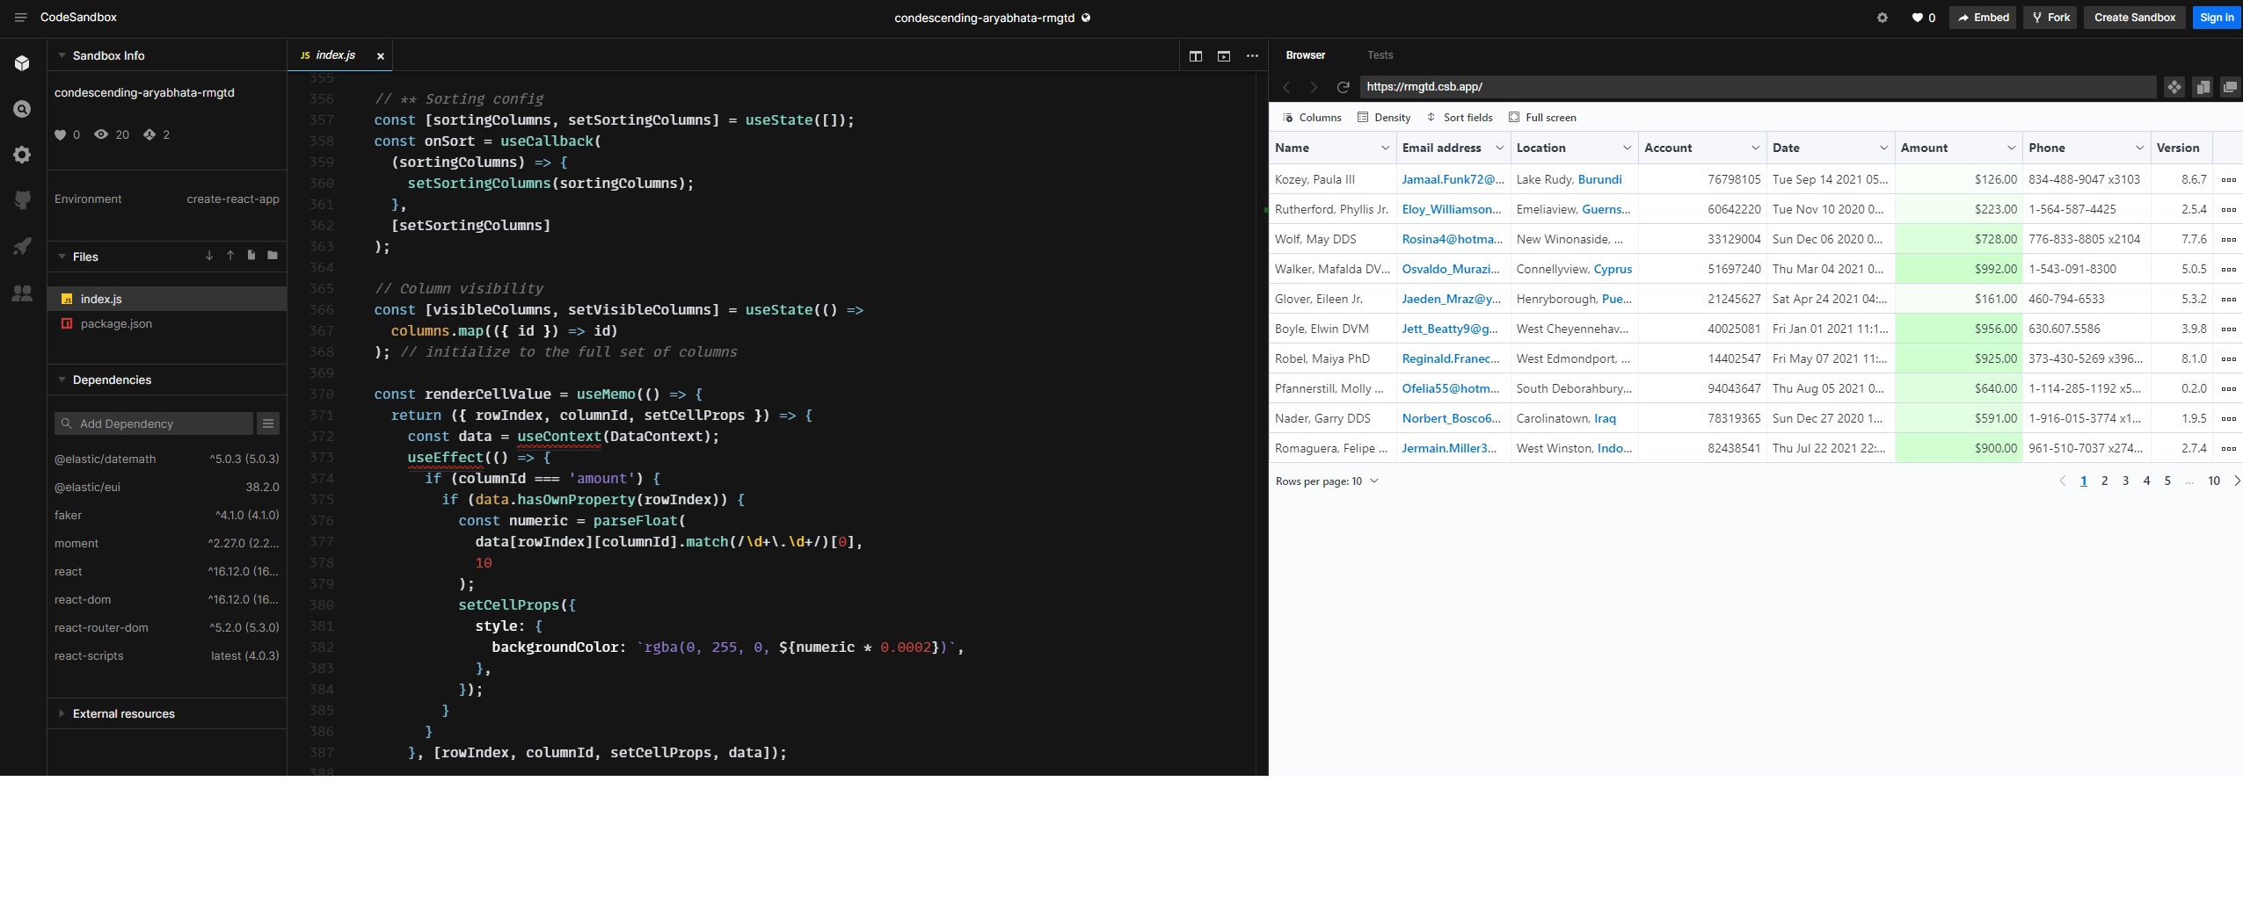The width and height of the screenshot is (2243, 897).
Task: Upload files using the up-arrow icon
Action: coord(229,256)
